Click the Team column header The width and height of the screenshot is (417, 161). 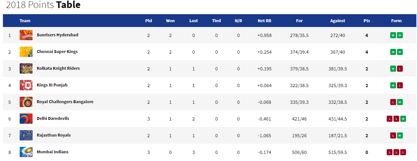[25, 21]
